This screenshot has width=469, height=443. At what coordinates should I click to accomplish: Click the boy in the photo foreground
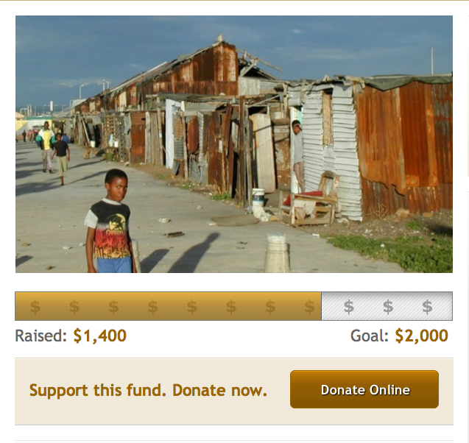click(x=110, y=221)
